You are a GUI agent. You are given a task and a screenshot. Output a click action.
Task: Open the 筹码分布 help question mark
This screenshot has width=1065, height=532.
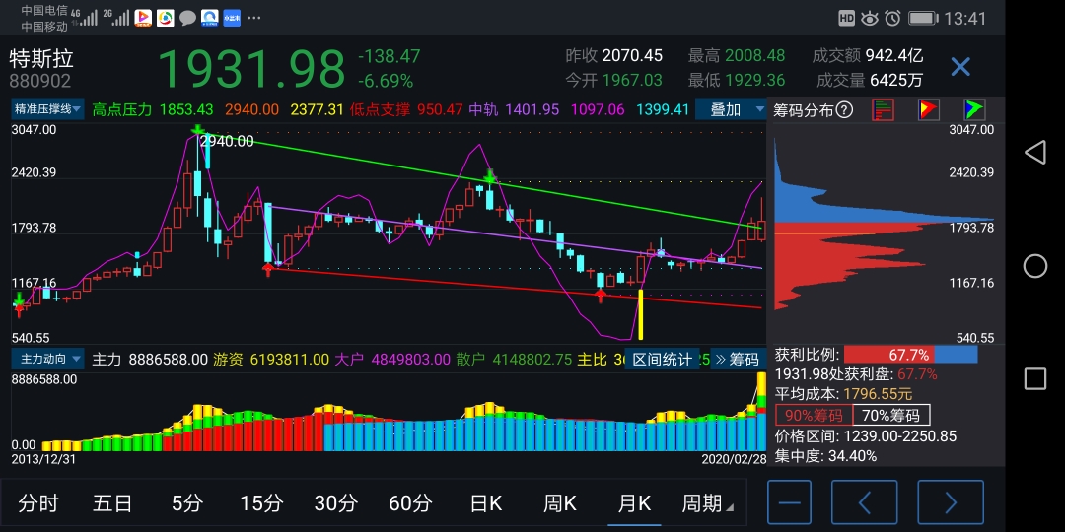coord(843,110)
